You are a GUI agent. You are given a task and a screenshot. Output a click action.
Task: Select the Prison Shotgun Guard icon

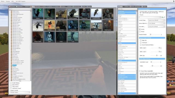(84, 25)
